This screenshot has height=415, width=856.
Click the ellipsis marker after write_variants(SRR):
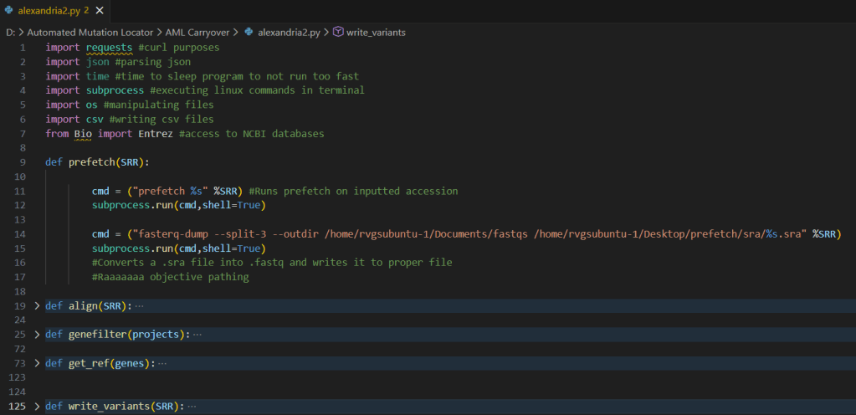point(192,407)
